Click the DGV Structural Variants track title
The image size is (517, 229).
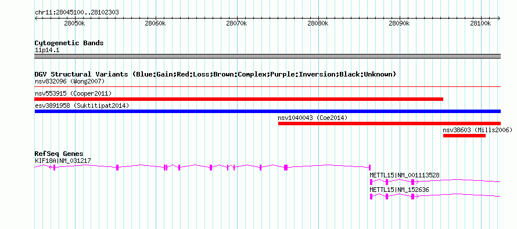[216, 74]
